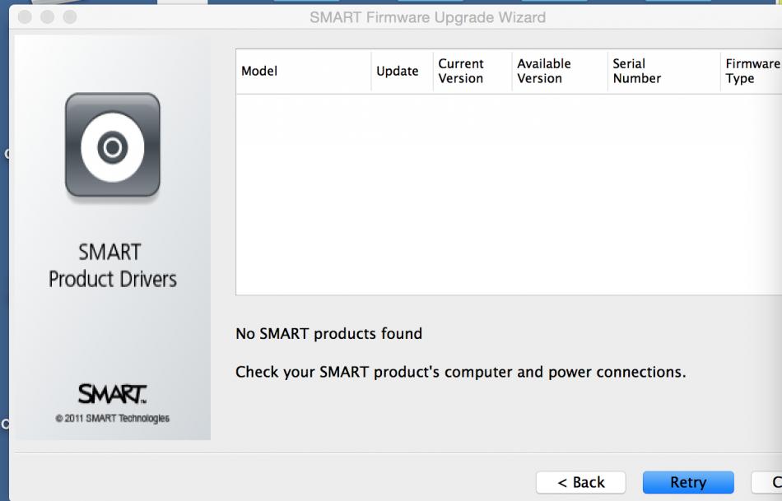The image size is (782, 501).
Task: Select the Current Version column header
Action: click(472, 72)
